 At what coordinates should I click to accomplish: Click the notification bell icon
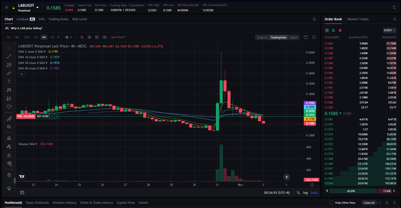(314, 19)
